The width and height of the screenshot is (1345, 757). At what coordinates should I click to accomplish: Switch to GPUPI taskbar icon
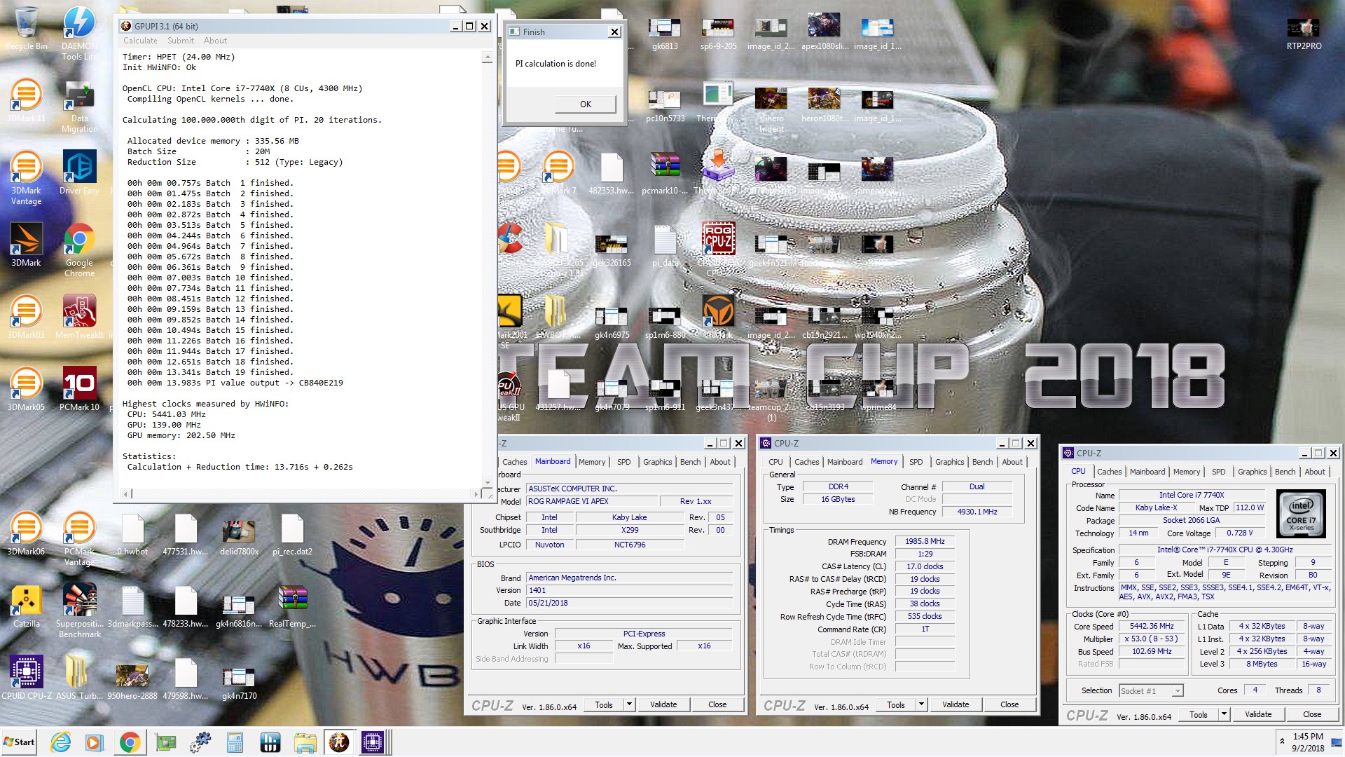click(339, 742)
